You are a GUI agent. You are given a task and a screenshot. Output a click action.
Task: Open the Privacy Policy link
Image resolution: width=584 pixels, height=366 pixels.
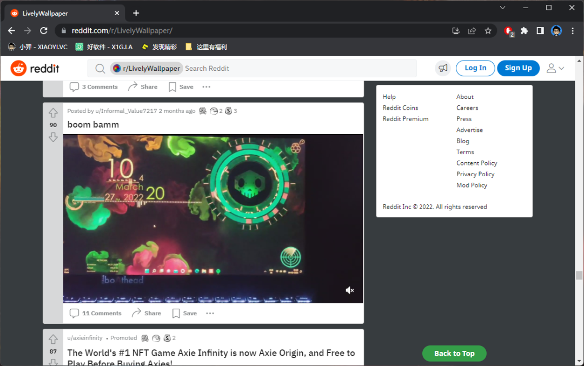click(475, 174)
